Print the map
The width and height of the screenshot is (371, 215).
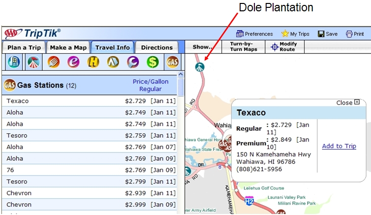[355, 34]
